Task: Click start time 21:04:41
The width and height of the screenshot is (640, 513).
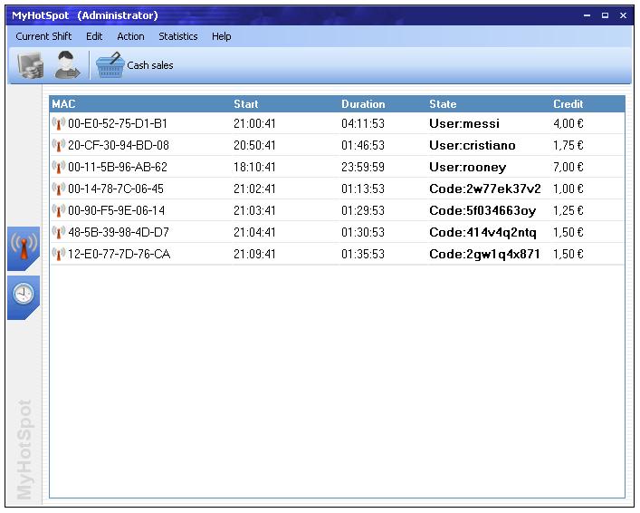Action: pos(254,232)
